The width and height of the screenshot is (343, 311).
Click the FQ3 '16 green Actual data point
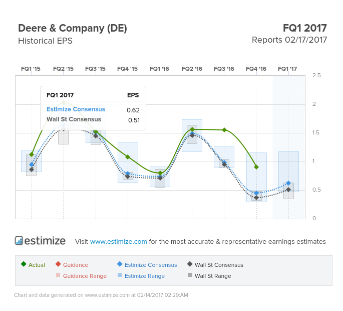[x=224, y=130]
